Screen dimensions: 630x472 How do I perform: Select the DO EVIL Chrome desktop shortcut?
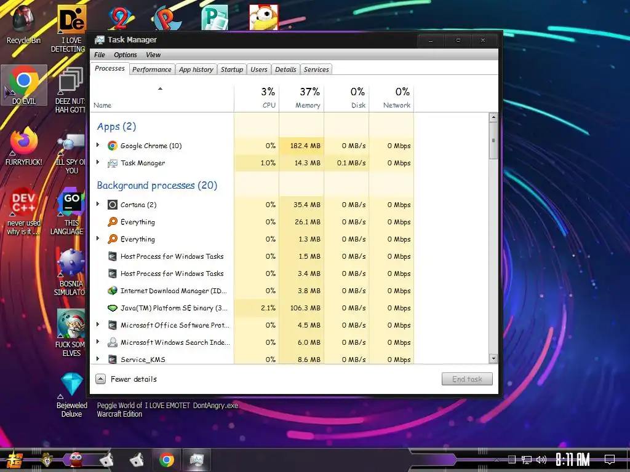[24, 85]
